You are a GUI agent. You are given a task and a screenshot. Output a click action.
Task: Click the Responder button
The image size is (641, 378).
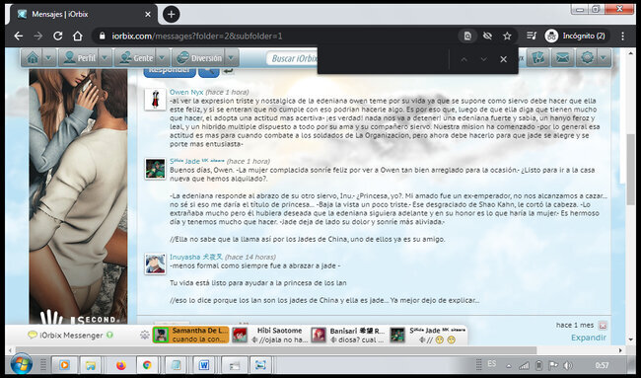coord(170,71)
